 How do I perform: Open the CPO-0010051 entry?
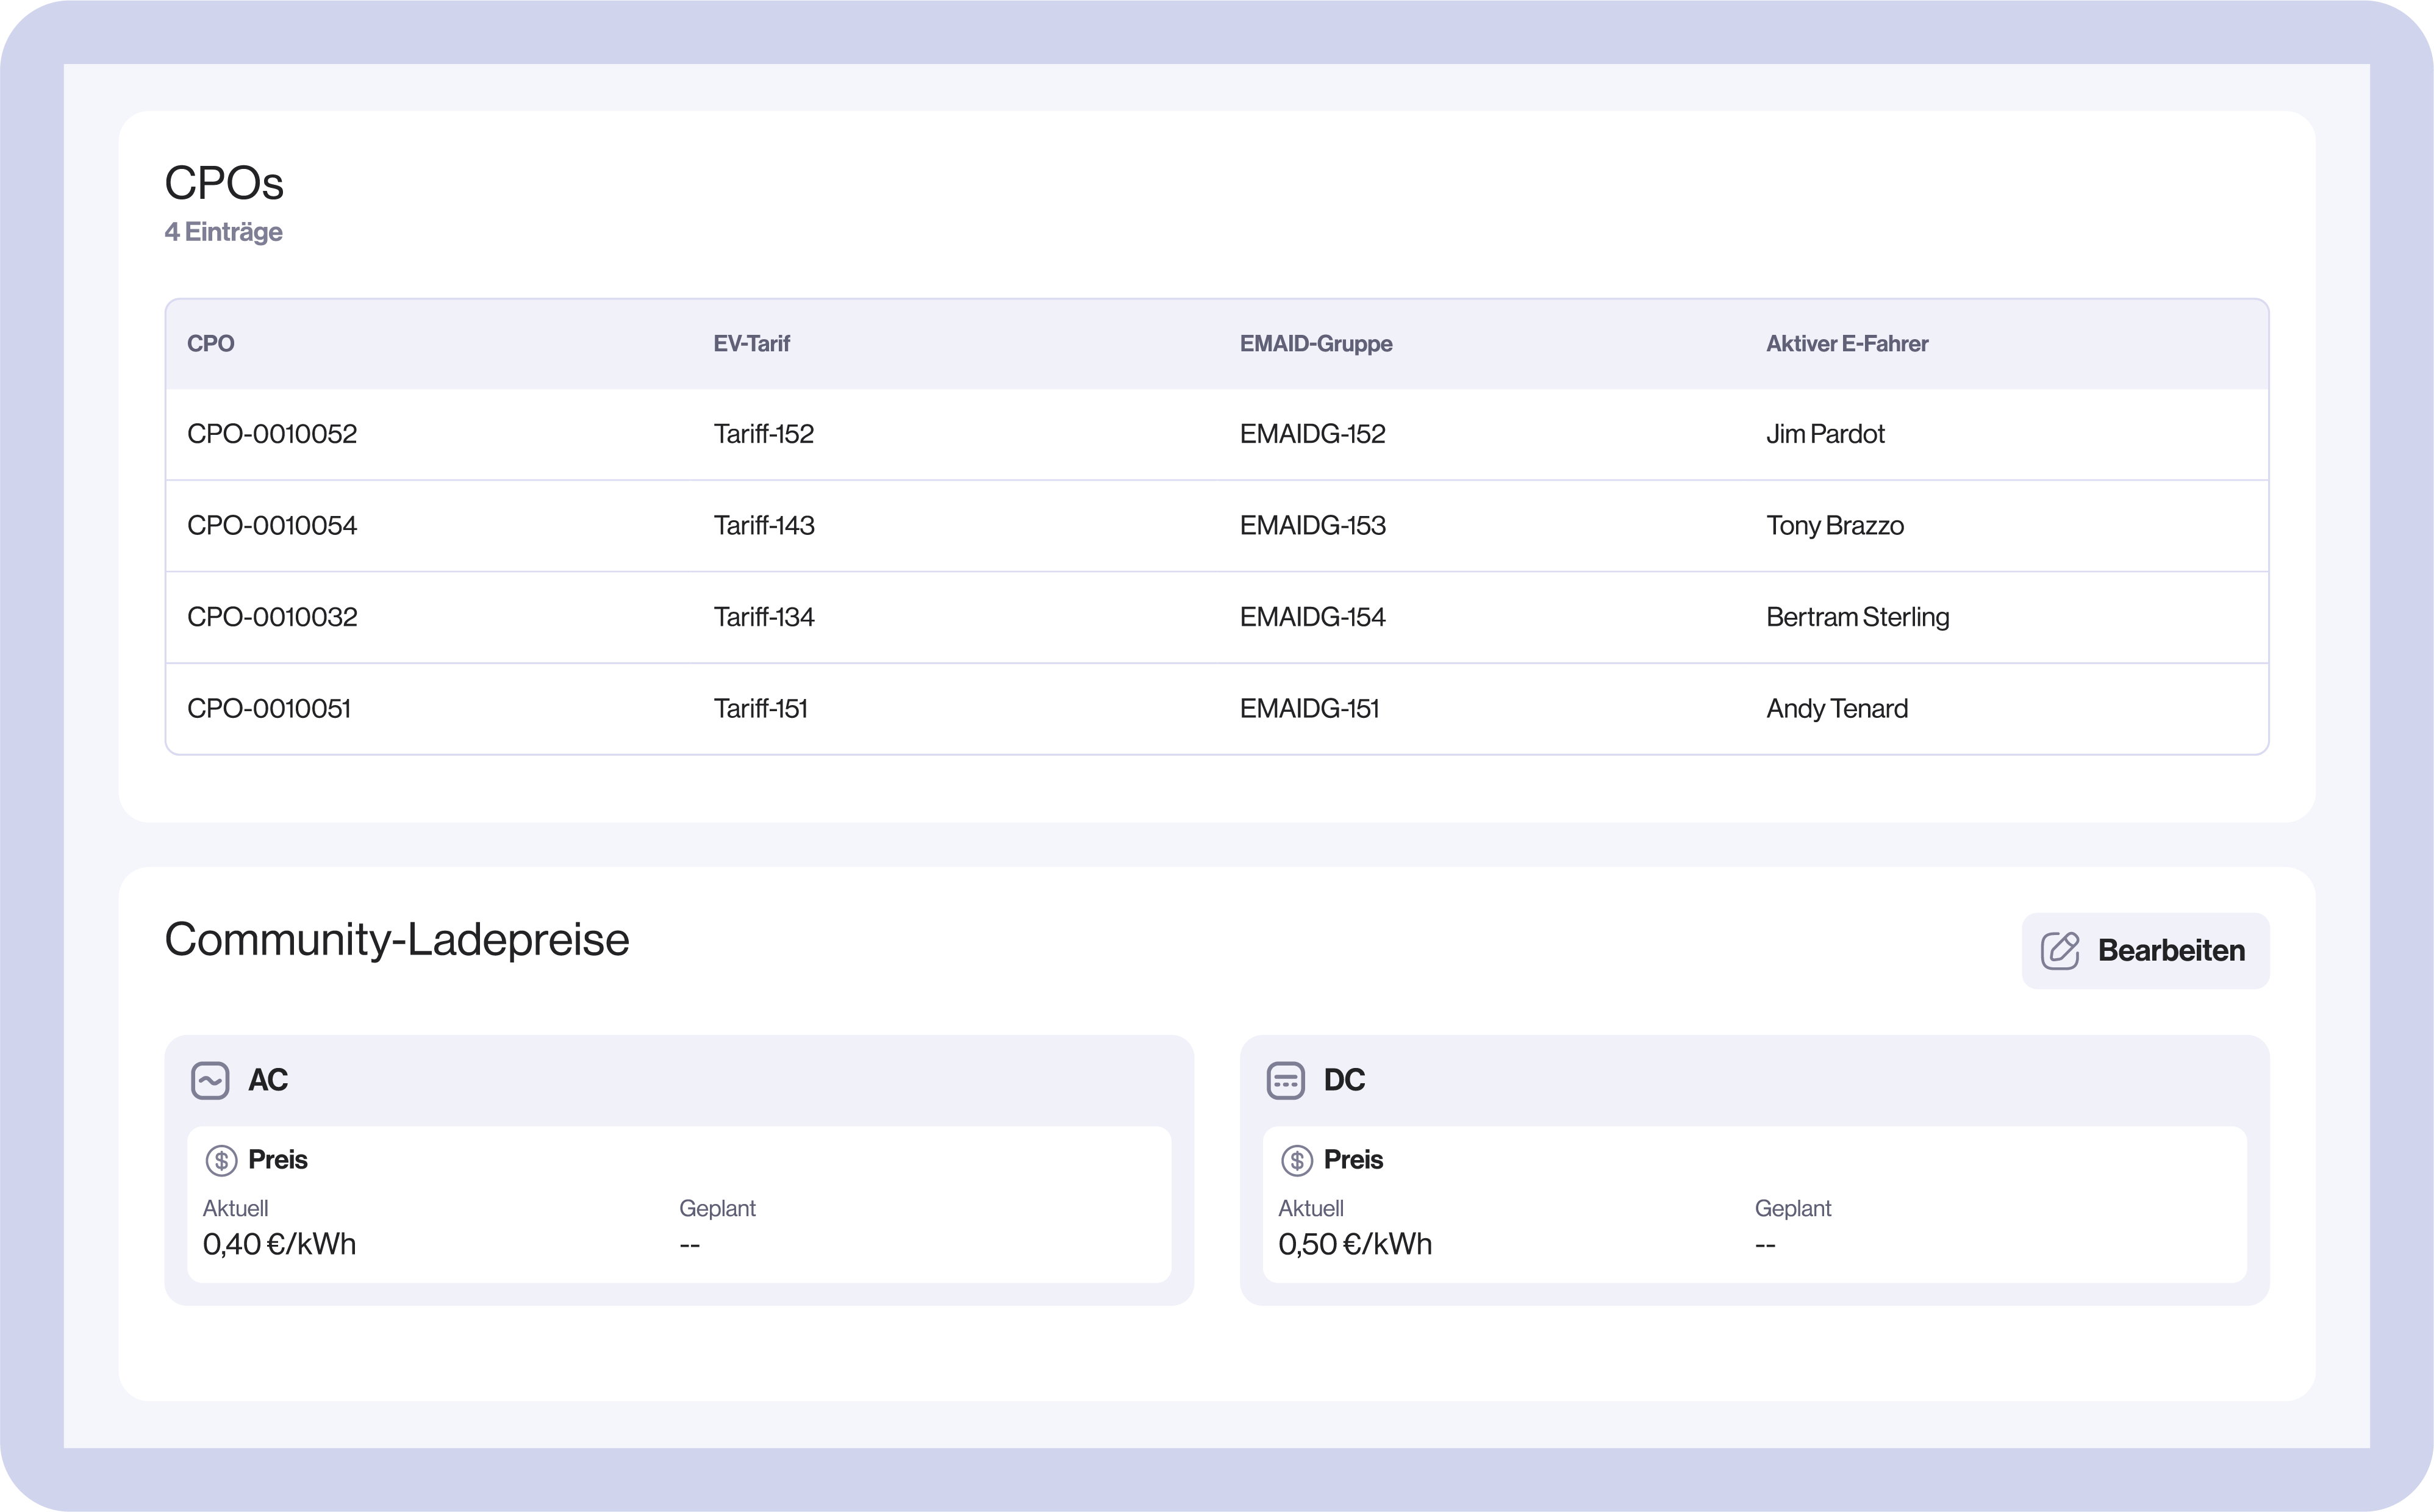coord(269,709)
